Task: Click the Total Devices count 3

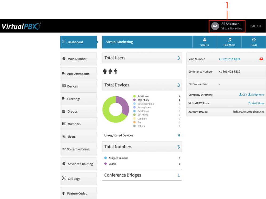Action: [178, 85]
